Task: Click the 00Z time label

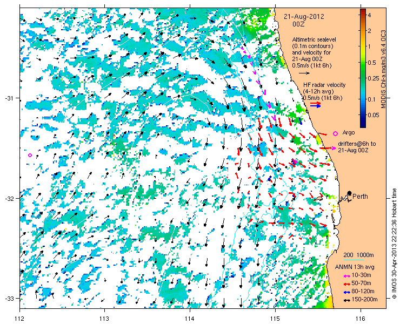Action: point(298,24)
